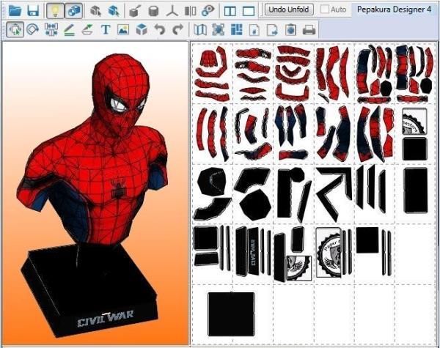Select the join/disjoin faces tool

point(51,29)
